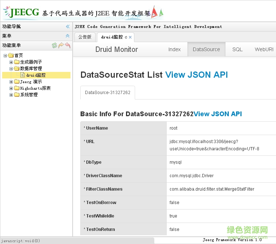
Task: Click the com.alibaba.druid.filter.stat.MergeStatFilter value
Action: coord(212,189)
